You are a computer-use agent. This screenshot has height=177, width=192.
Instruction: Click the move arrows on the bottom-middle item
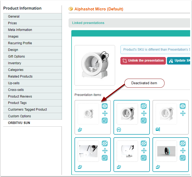pos(144,151)
